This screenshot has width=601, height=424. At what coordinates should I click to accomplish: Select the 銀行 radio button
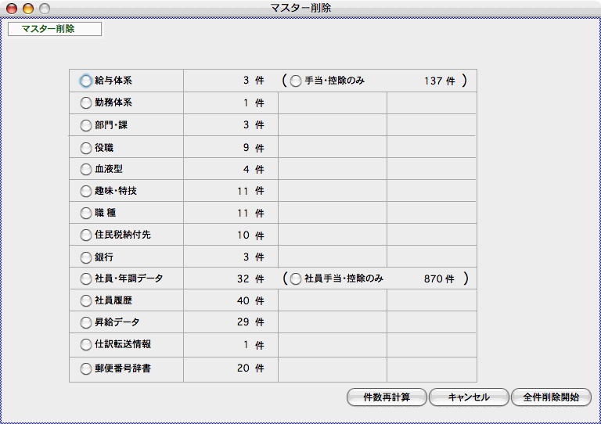pyautogui.click(x=86, y=257)
